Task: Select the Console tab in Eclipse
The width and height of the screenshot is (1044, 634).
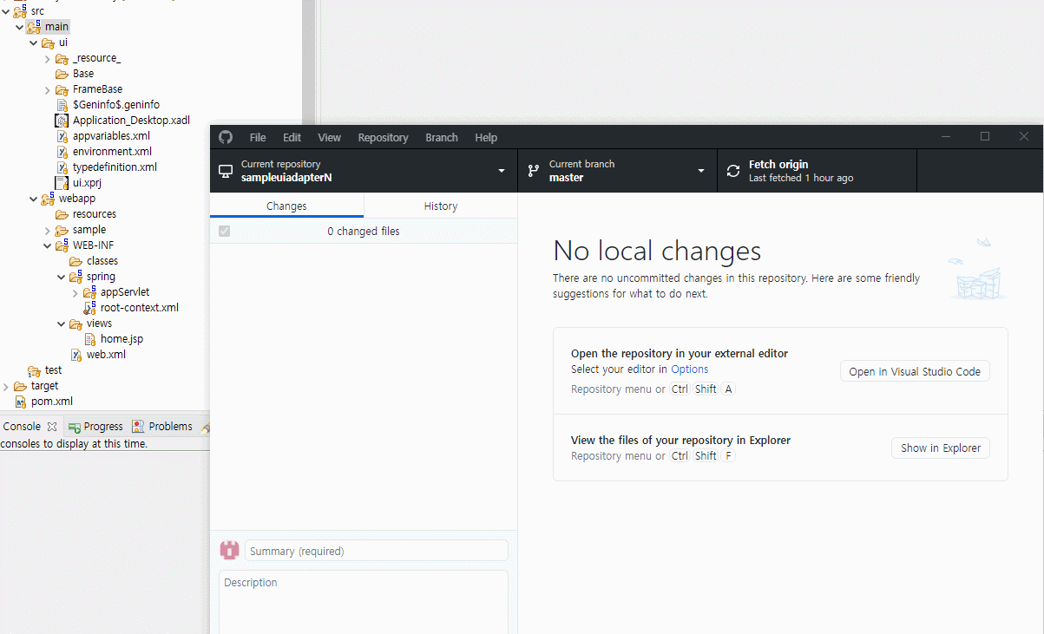Action: [x=22, y=427]
